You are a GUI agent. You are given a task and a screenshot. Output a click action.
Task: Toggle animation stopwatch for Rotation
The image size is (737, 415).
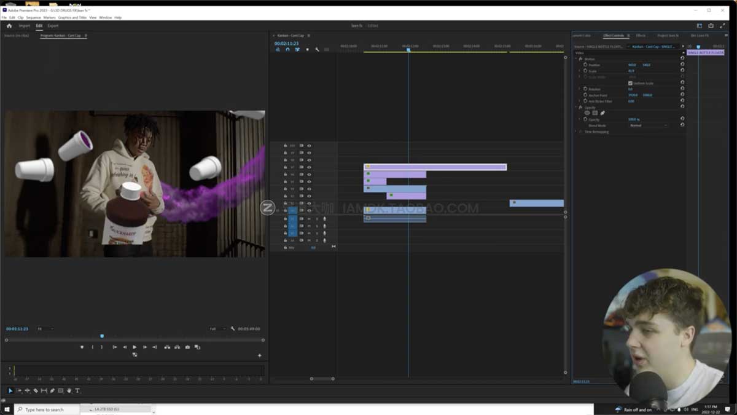coord(585,89)
